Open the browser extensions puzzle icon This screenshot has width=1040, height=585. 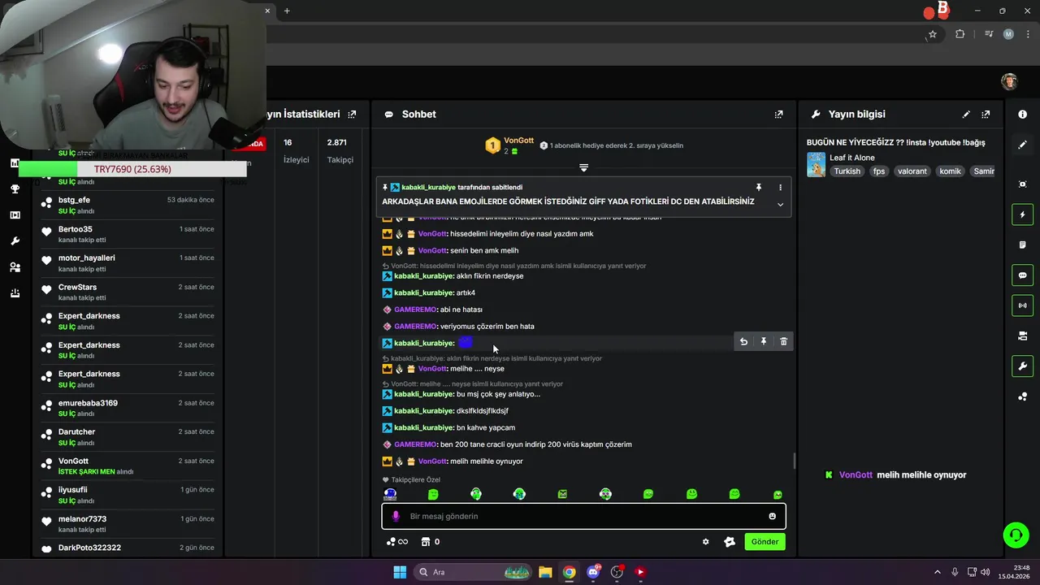pyautogui.click(x=960, y=34)
